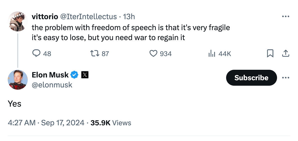The image size is (298, 141).
Task: Click the Elon Musk display name
Action: pos(50,74)
